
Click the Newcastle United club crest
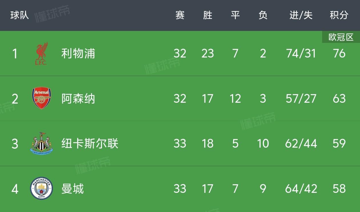[42, 143]
